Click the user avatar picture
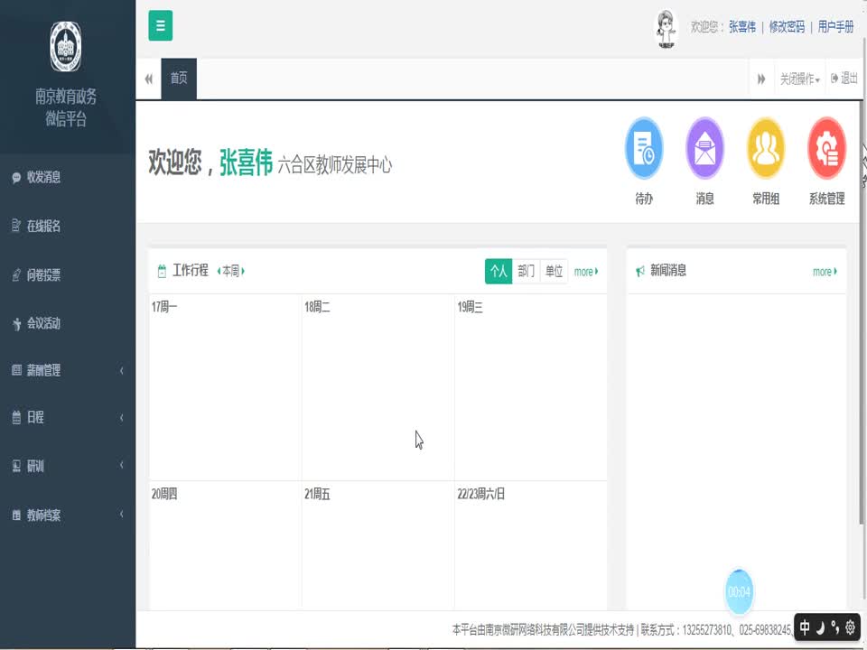The image size is (867, 650). [x=666, y=27]
